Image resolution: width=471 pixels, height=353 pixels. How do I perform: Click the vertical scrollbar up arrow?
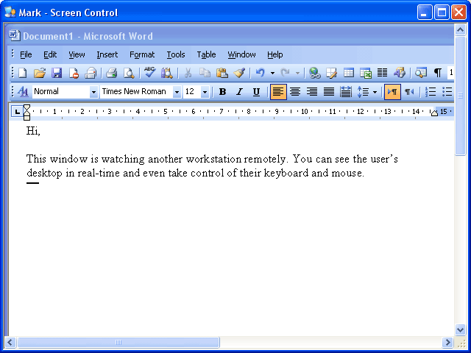(x=460, y=29)
